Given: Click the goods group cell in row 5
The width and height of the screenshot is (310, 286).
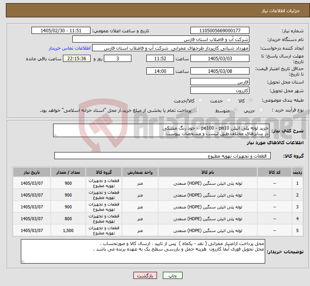Looking at the screenshot, I should tap(103, 230).
